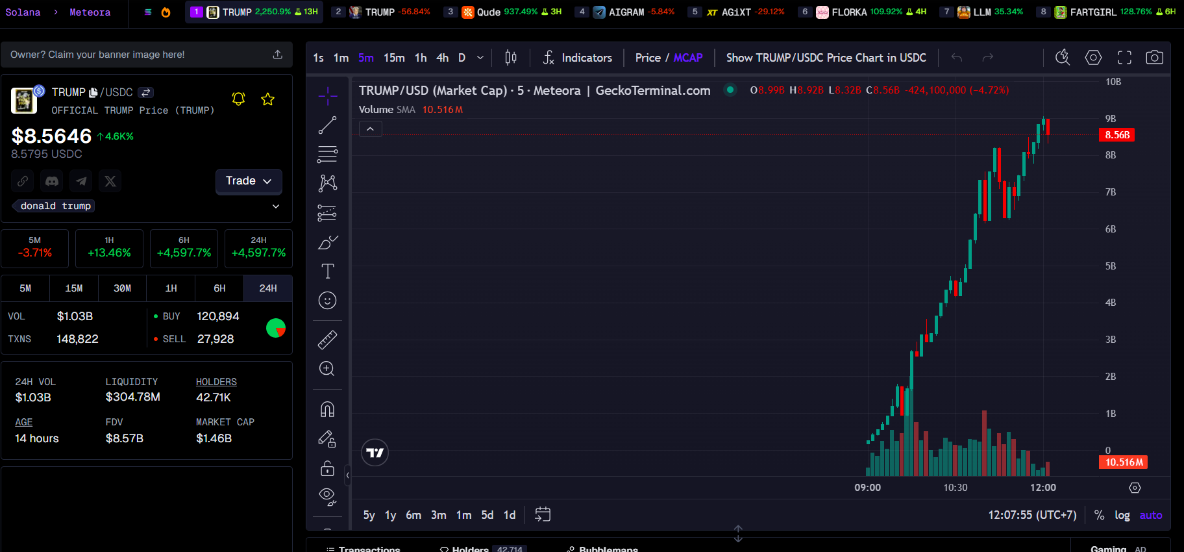Select the 15m timeframe
Screen dimensions: 1184x552
point(394,58)
